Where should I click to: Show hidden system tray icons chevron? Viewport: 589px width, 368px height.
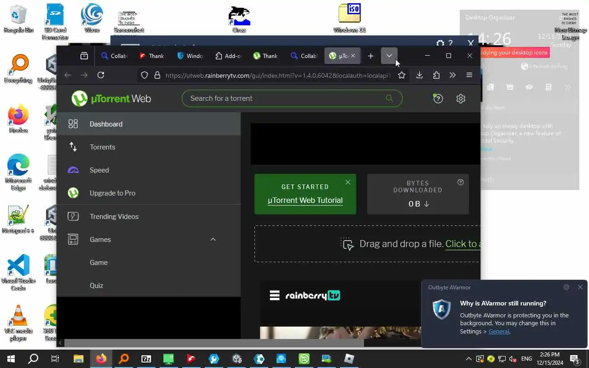(x=468, y=359)
